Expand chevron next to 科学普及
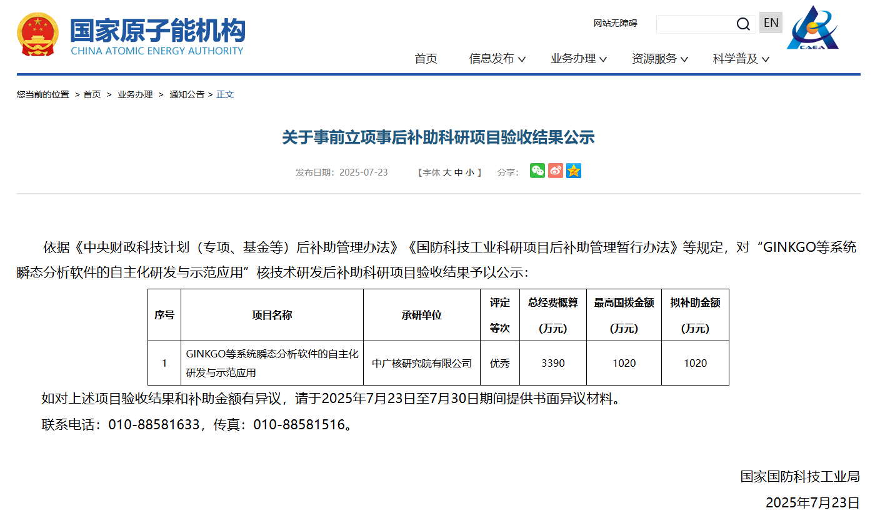 click(766, 59)
